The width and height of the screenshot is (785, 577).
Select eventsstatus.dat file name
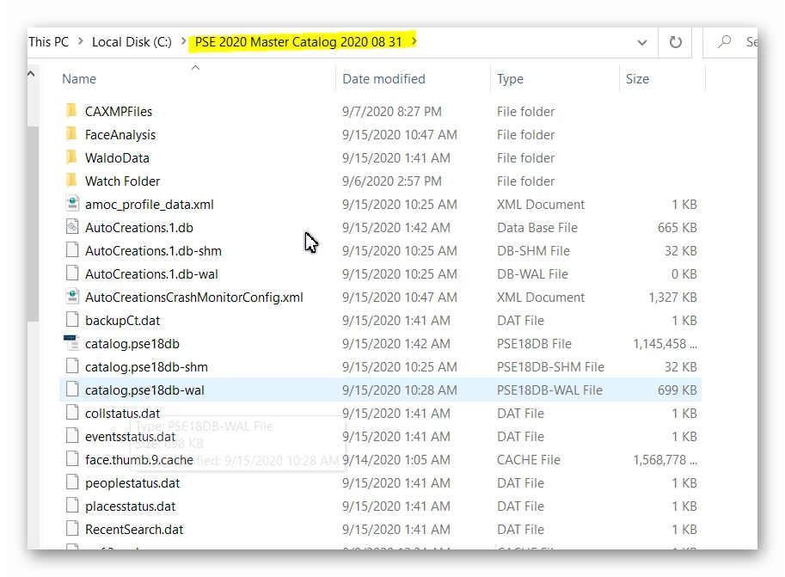click(130, 437)
